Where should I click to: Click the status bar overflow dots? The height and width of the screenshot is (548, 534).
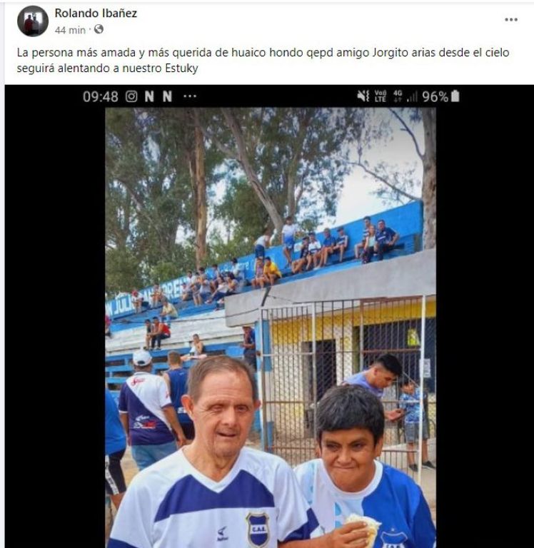pos(190,96)
